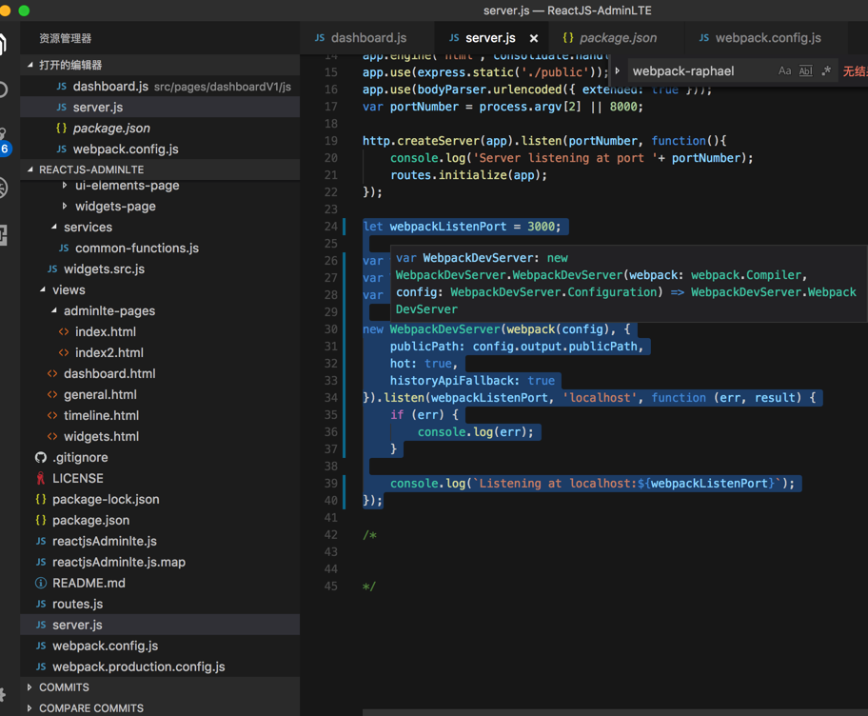This screenshot has height=716, width=868.
Task: Open Source Control view with 6 badge
Action: coord(4,140)
